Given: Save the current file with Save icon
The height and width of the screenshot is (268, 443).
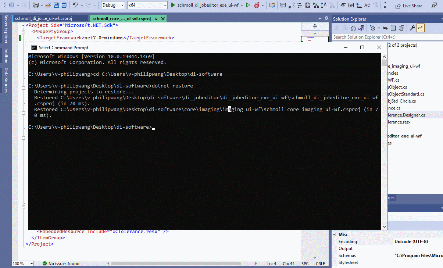Looking at the screenshot, I should (x=56, y=6).
